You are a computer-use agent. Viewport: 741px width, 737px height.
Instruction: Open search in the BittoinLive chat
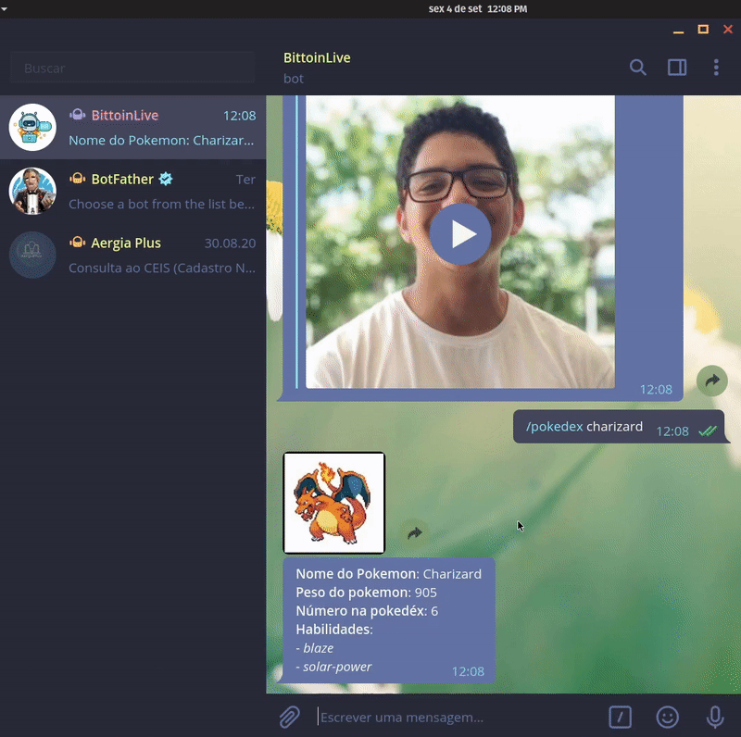(637, 68)
